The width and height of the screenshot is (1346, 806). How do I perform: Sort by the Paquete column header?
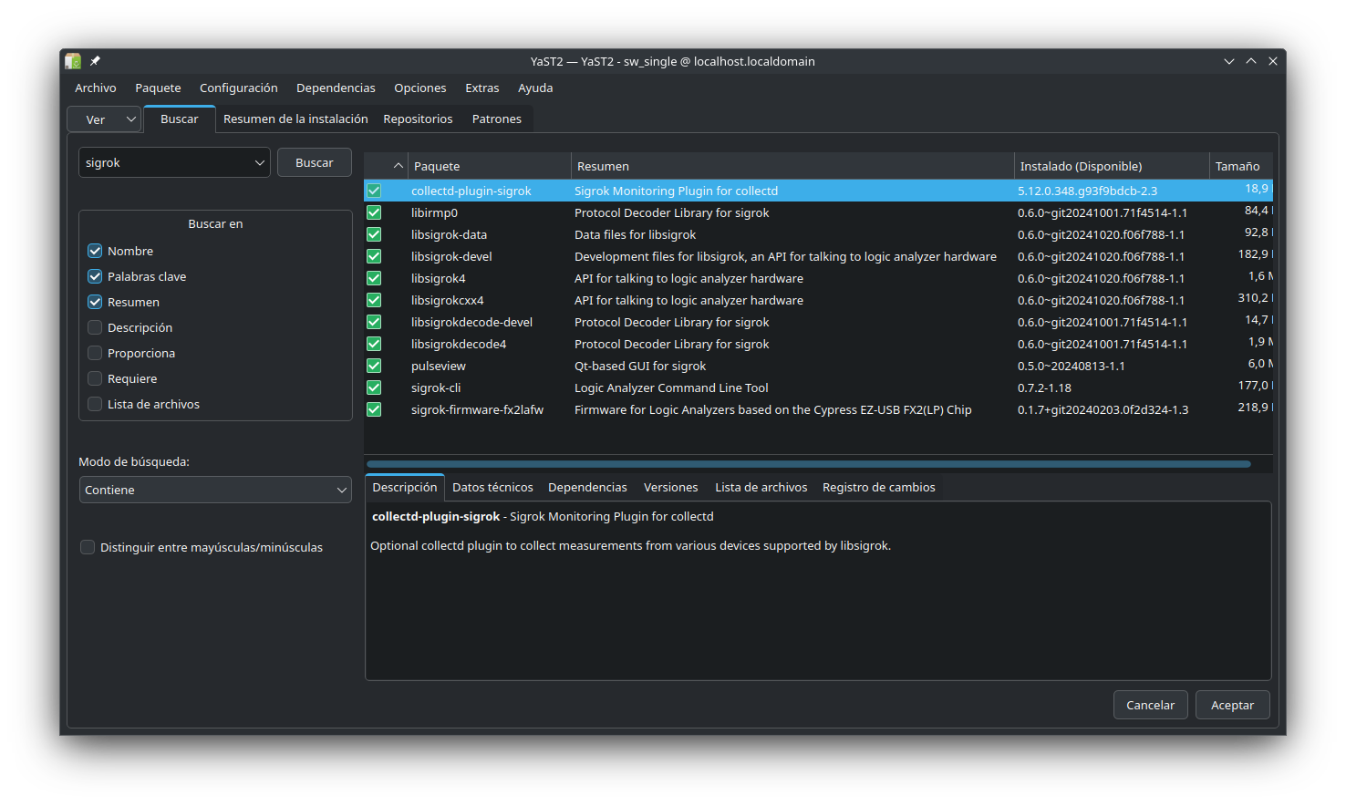coord(490,166)
